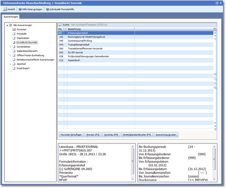Open the Favoriten folder icon in tree

coord(14,30)
